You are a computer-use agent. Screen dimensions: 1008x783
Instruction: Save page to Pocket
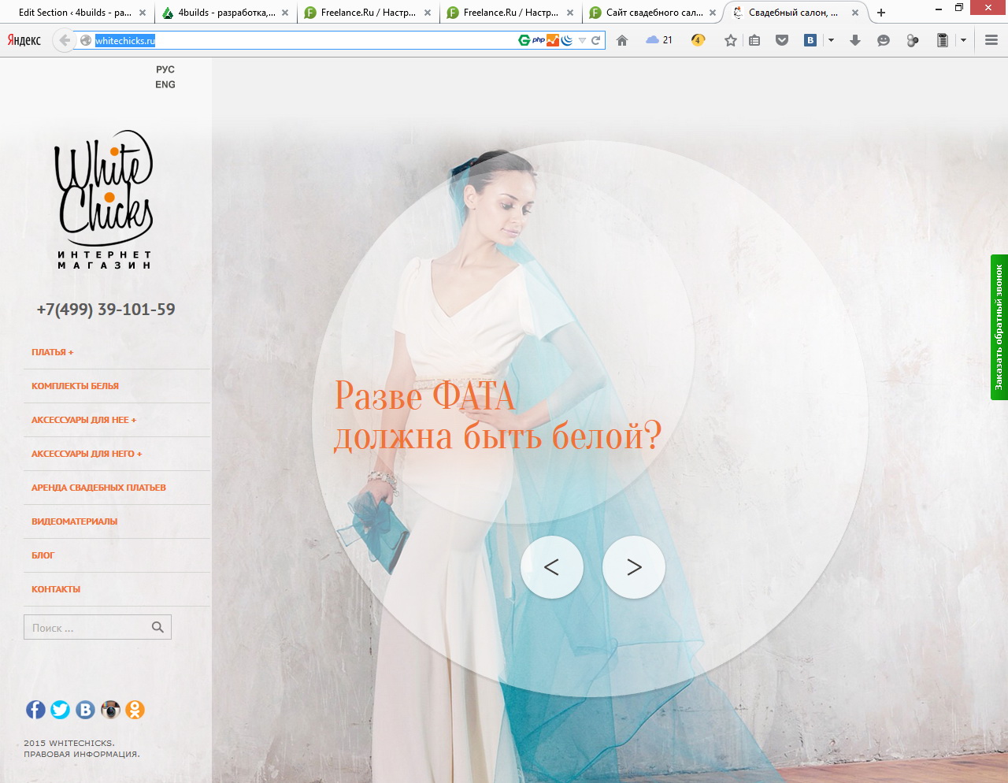pyautogui.click(x=782, y=40)
